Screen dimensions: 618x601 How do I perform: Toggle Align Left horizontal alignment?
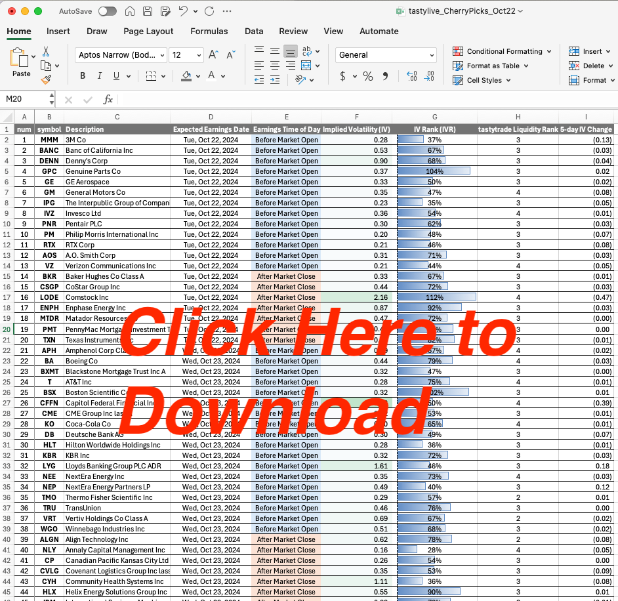point(259,65)
